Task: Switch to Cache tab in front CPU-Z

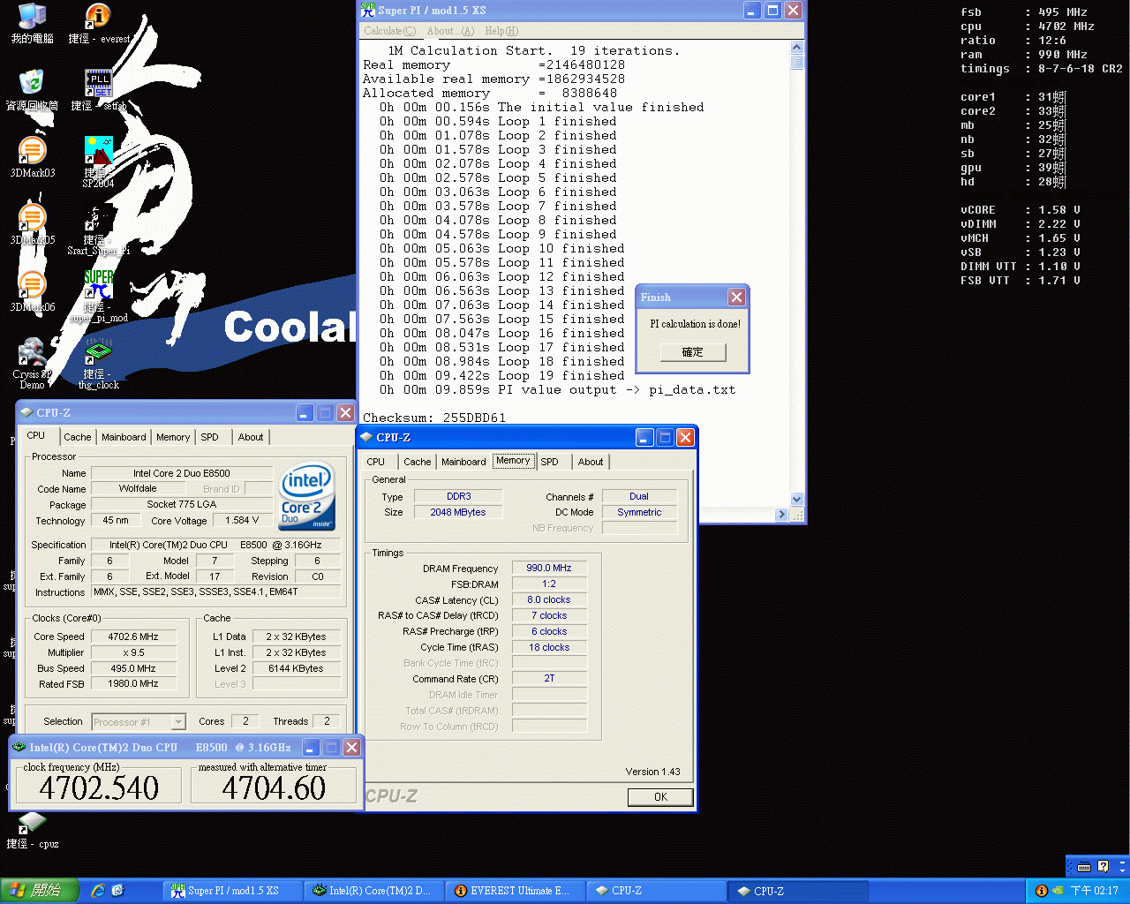Action: click(418, 462)
